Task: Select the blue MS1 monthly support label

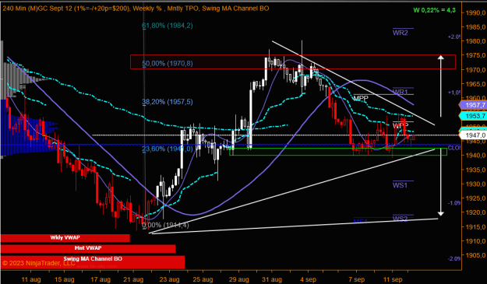Action: (x=360, y=222)
